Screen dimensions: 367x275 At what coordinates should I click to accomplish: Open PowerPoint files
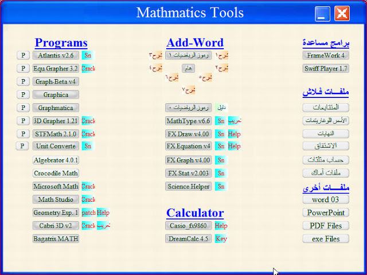coord(326,213)
